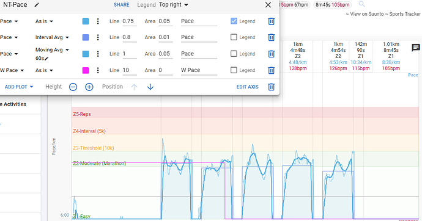Pick purple color swatch of Interval Avg plot

coord(86,37)
